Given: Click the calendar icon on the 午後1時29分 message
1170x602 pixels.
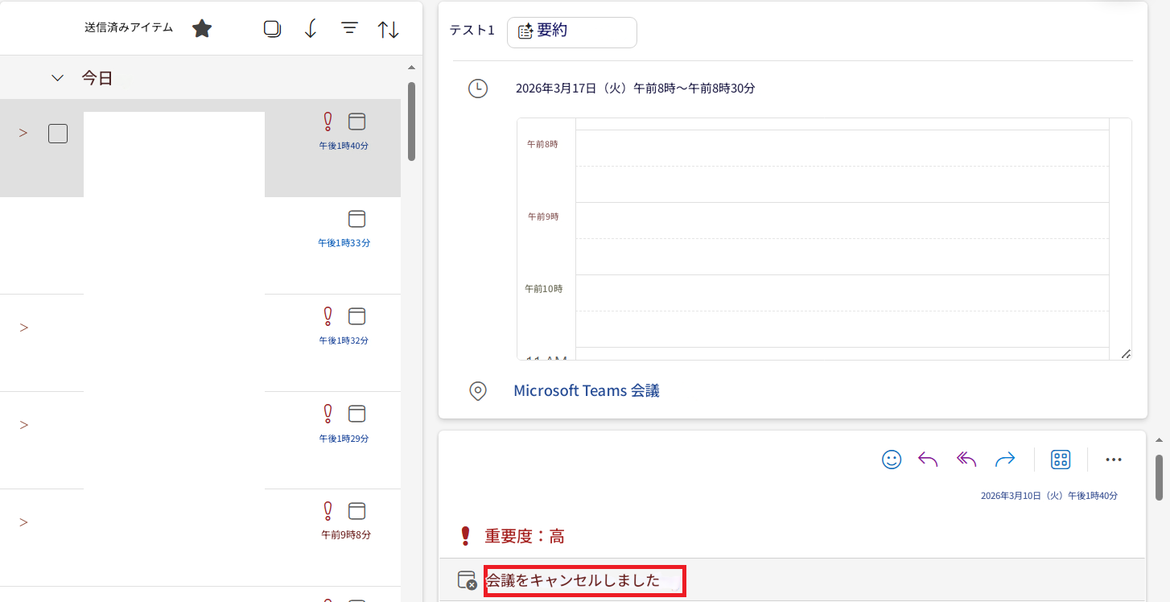Looking at the screenshot, I should [x=356, y=414].
